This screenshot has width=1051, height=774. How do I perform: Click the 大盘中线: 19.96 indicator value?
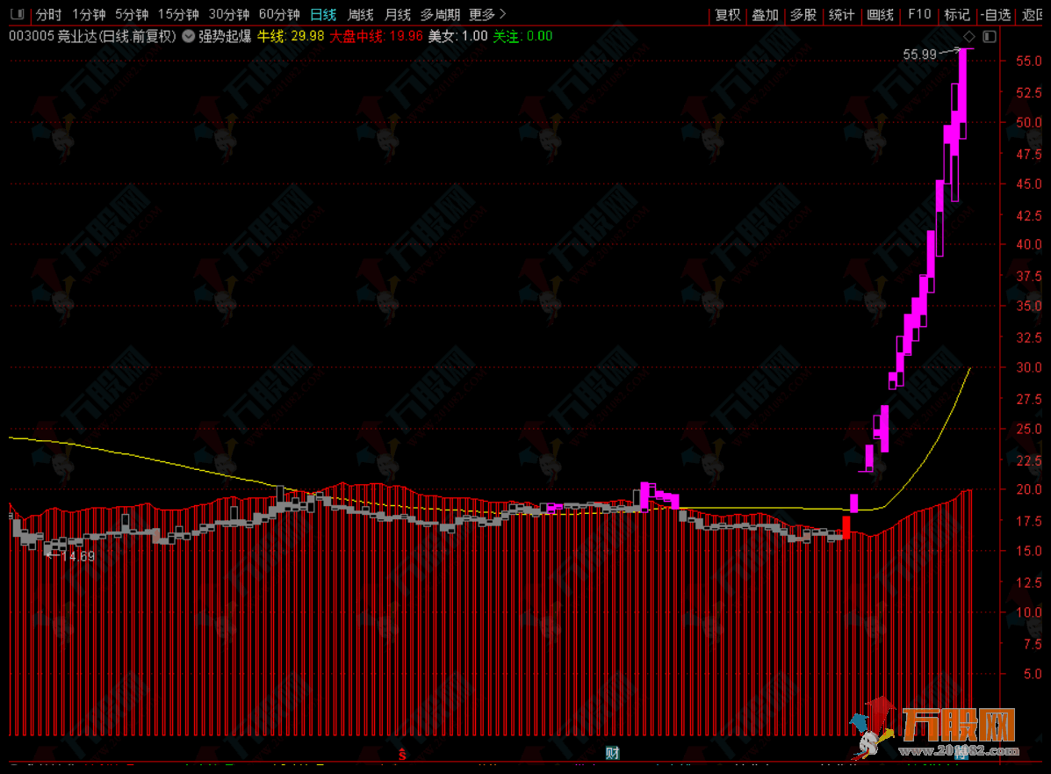(376, 36)
